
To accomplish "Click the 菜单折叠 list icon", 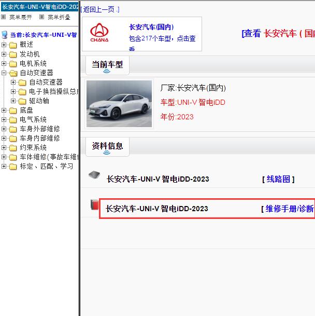I will pos(41,17).
